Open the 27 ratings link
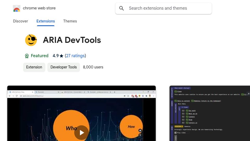 tap(76, 56)
